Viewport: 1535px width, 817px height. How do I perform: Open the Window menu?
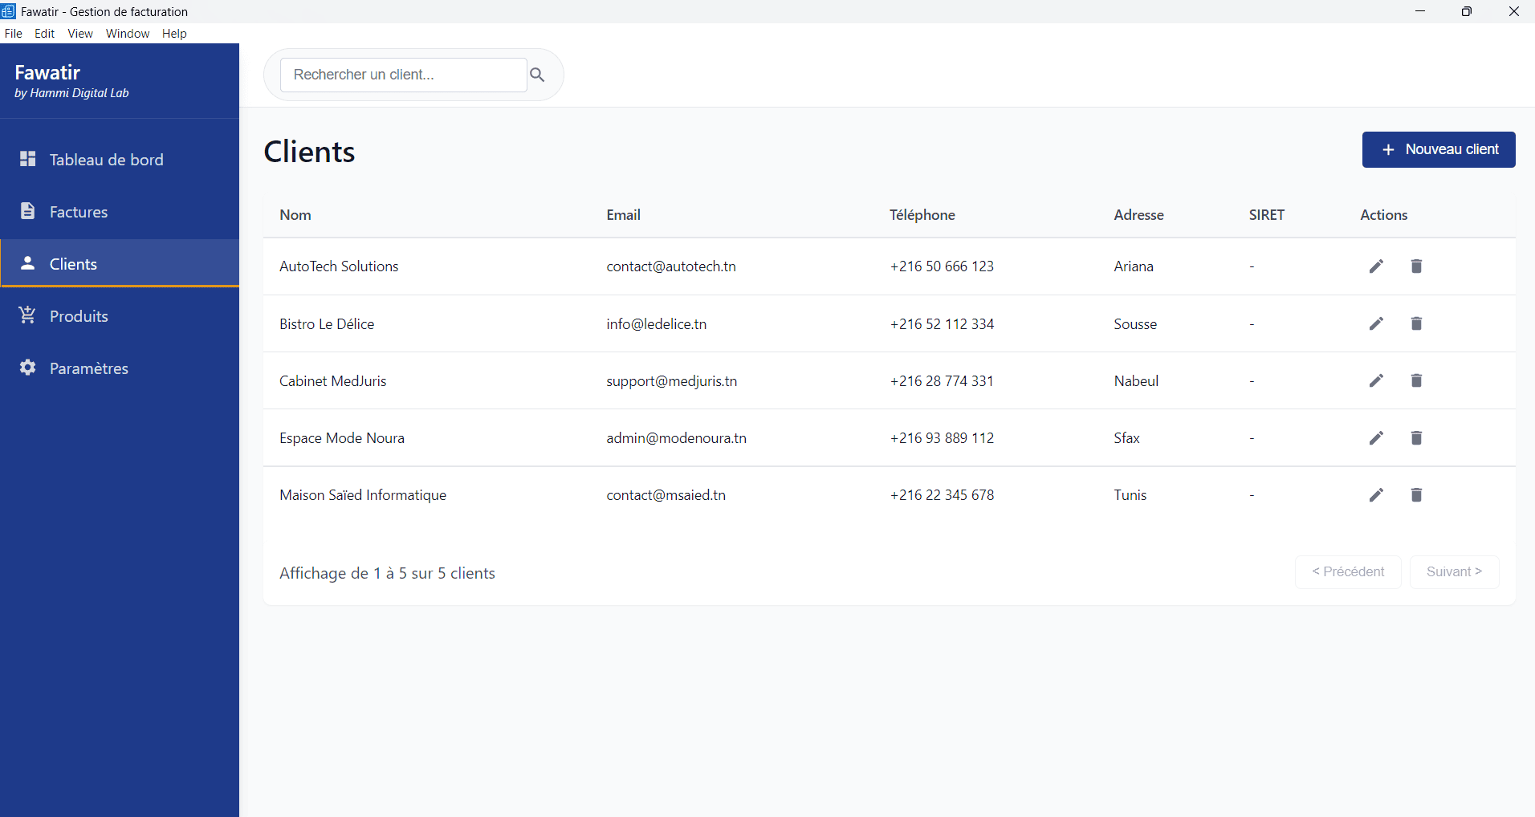[128, 34]
